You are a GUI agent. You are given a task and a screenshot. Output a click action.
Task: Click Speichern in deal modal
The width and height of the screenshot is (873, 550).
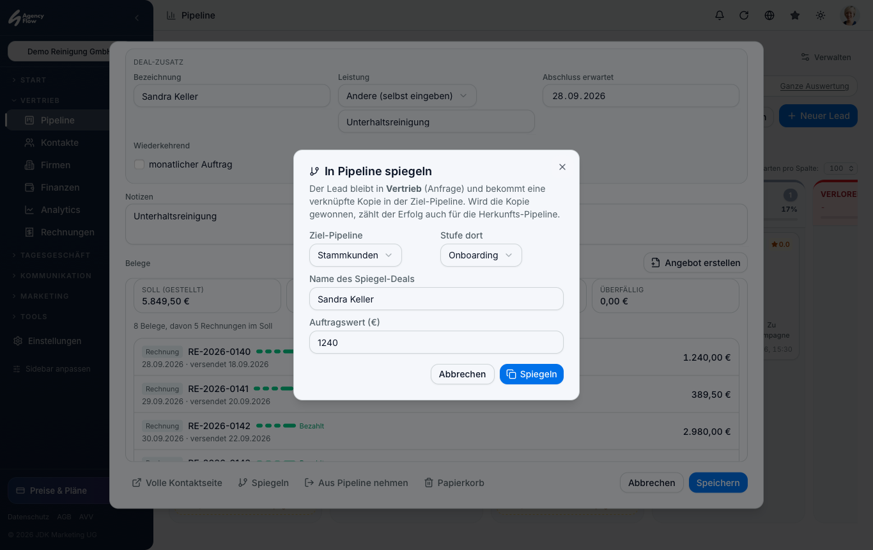(x=718, y=483)
